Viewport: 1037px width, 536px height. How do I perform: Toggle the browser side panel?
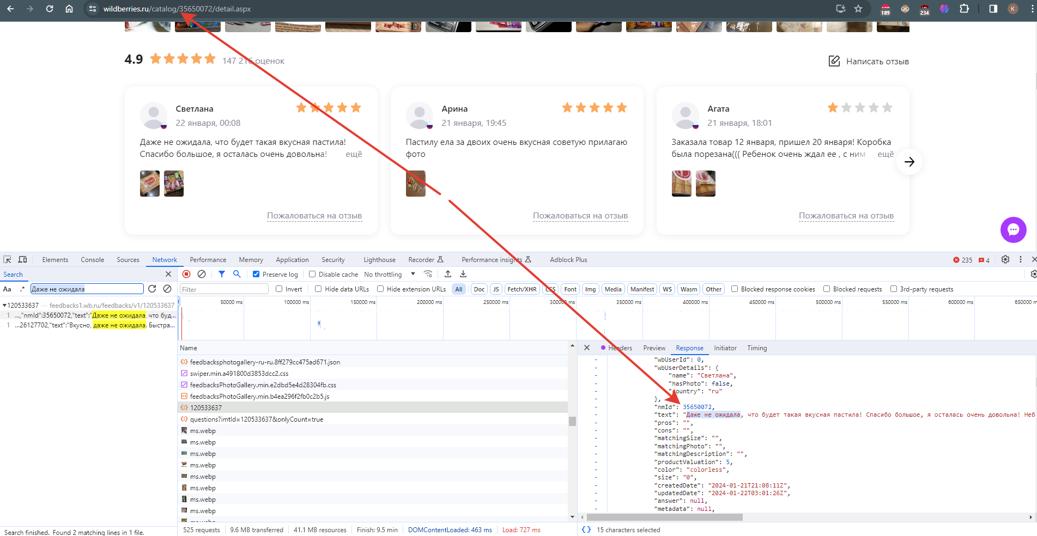click(993, 9)
